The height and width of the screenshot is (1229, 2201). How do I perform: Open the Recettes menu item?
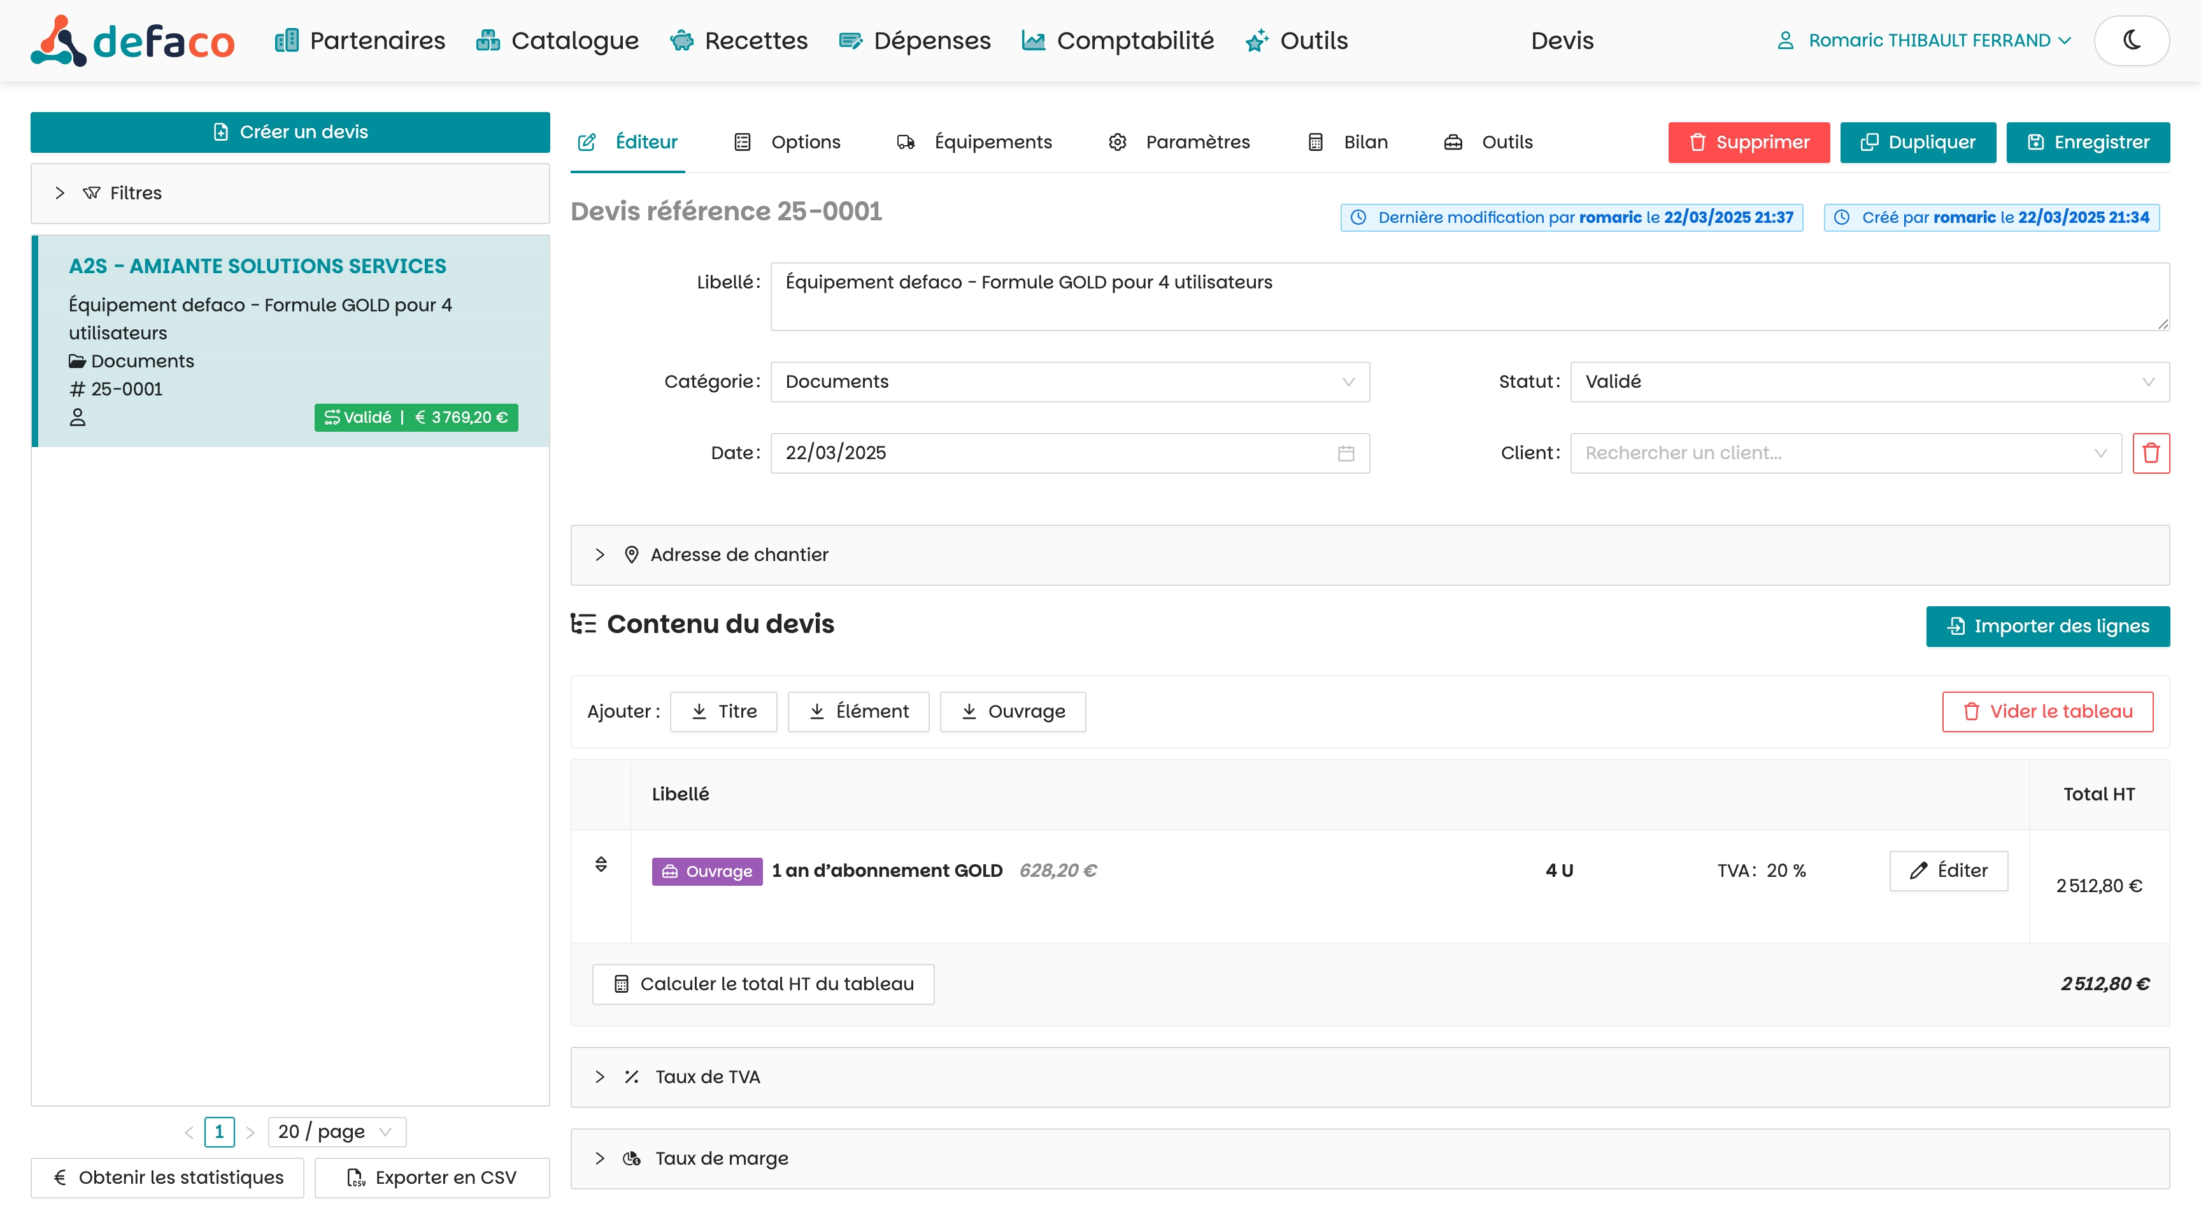[739, 40]
